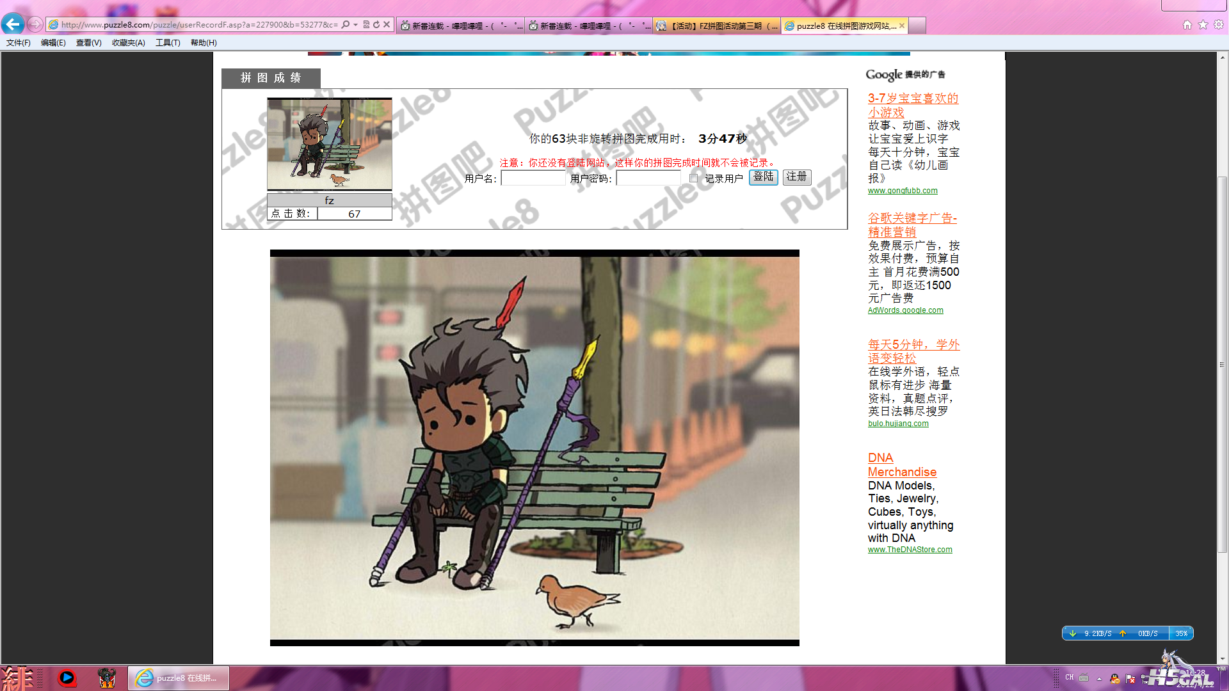Open the Home icon in IE toolbar
The image size is (1229, 691).
(x=1187, y=24)
